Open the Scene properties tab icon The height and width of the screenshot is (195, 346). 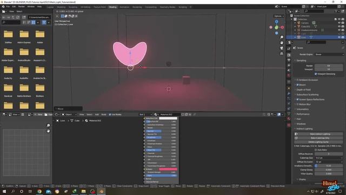coord(289,70)
